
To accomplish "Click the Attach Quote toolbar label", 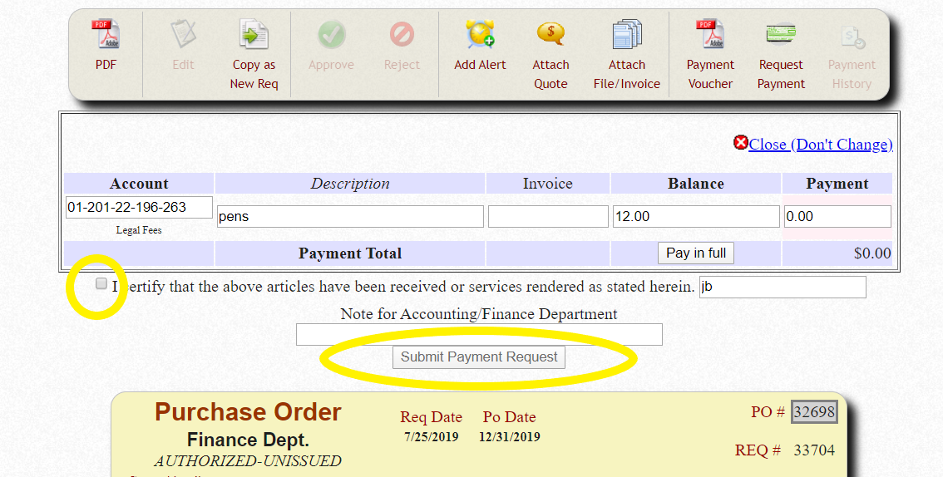I will click(550, 74).
